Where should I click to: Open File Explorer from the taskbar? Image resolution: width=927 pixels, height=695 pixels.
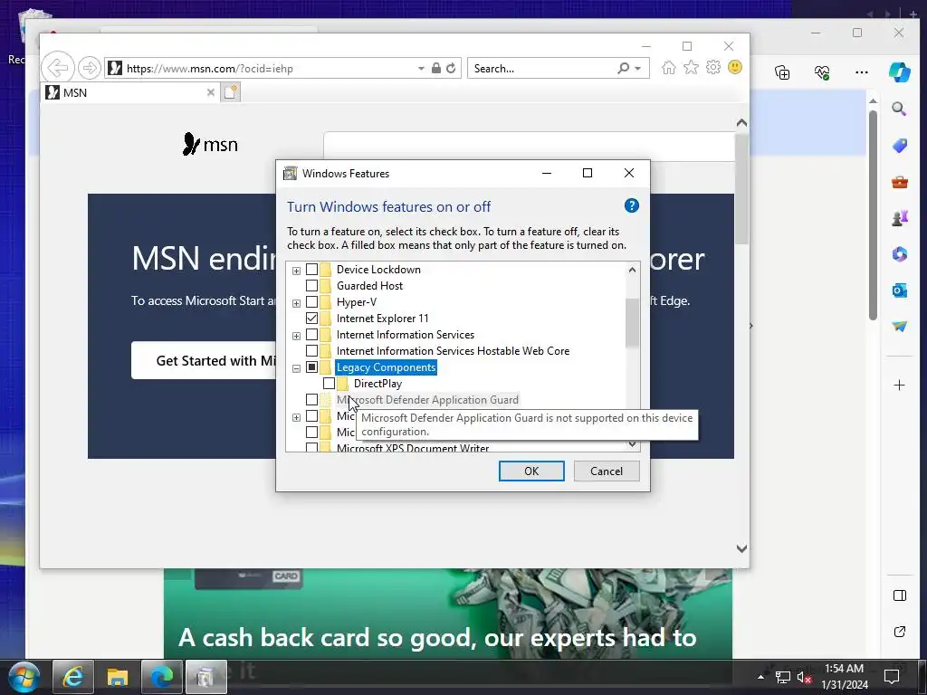[x=117, y=677]
